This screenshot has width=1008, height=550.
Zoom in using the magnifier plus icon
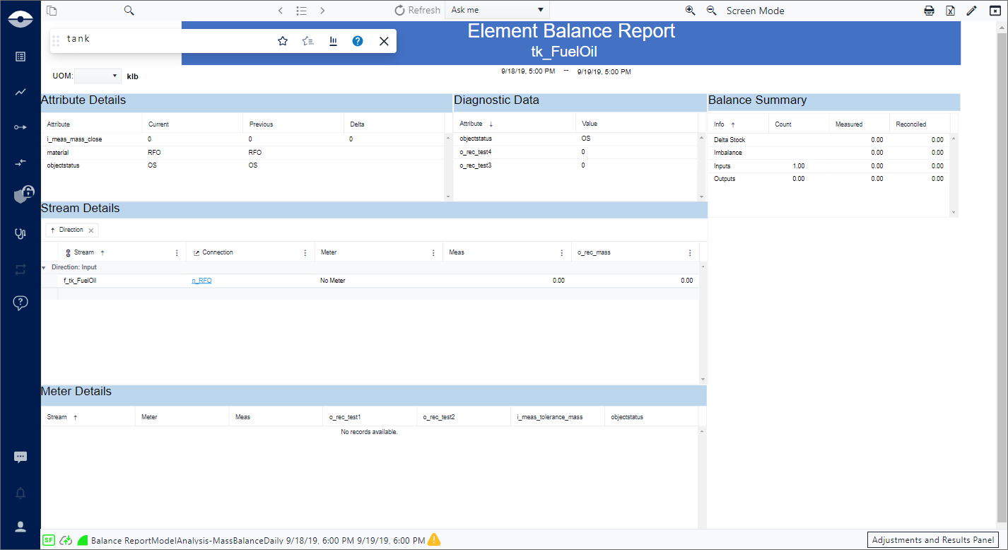(691, 11)
